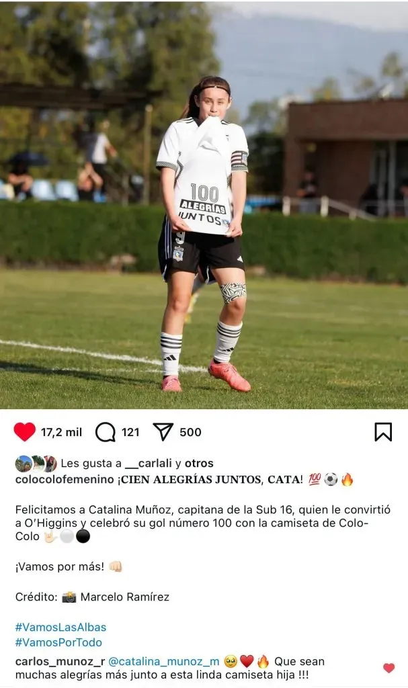Open carlos_munoz_r commenter profile

(60, 661)
